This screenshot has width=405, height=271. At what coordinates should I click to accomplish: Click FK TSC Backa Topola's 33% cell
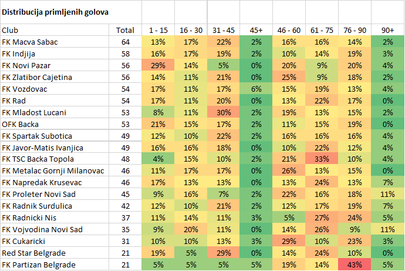click(322, 159)
